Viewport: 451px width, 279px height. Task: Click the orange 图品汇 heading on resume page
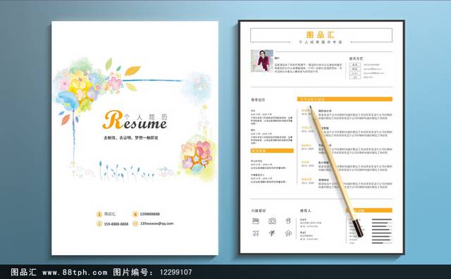pos(321,35)
